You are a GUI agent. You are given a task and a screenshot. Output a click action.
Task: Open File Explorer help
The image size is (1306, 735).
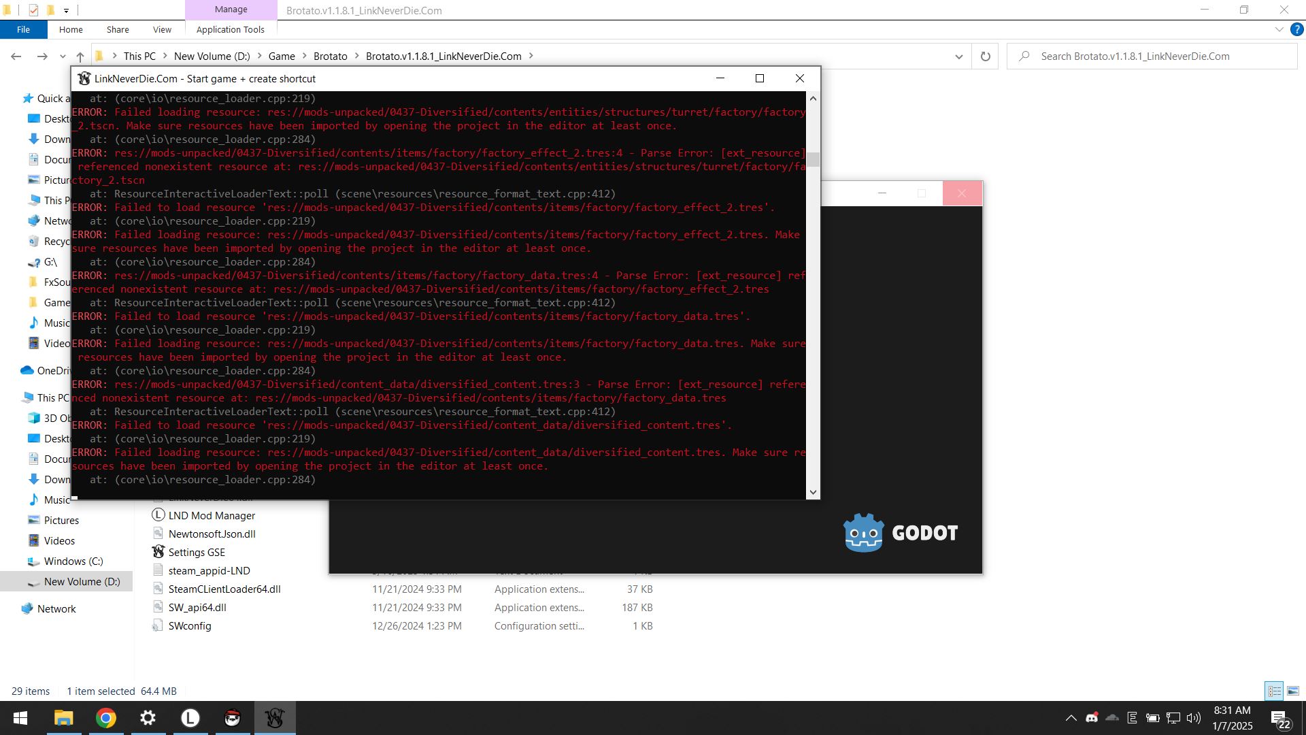click(1297, 29)
